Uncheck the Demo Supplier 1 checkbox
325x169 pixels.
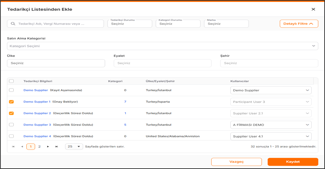click(11, 102)
